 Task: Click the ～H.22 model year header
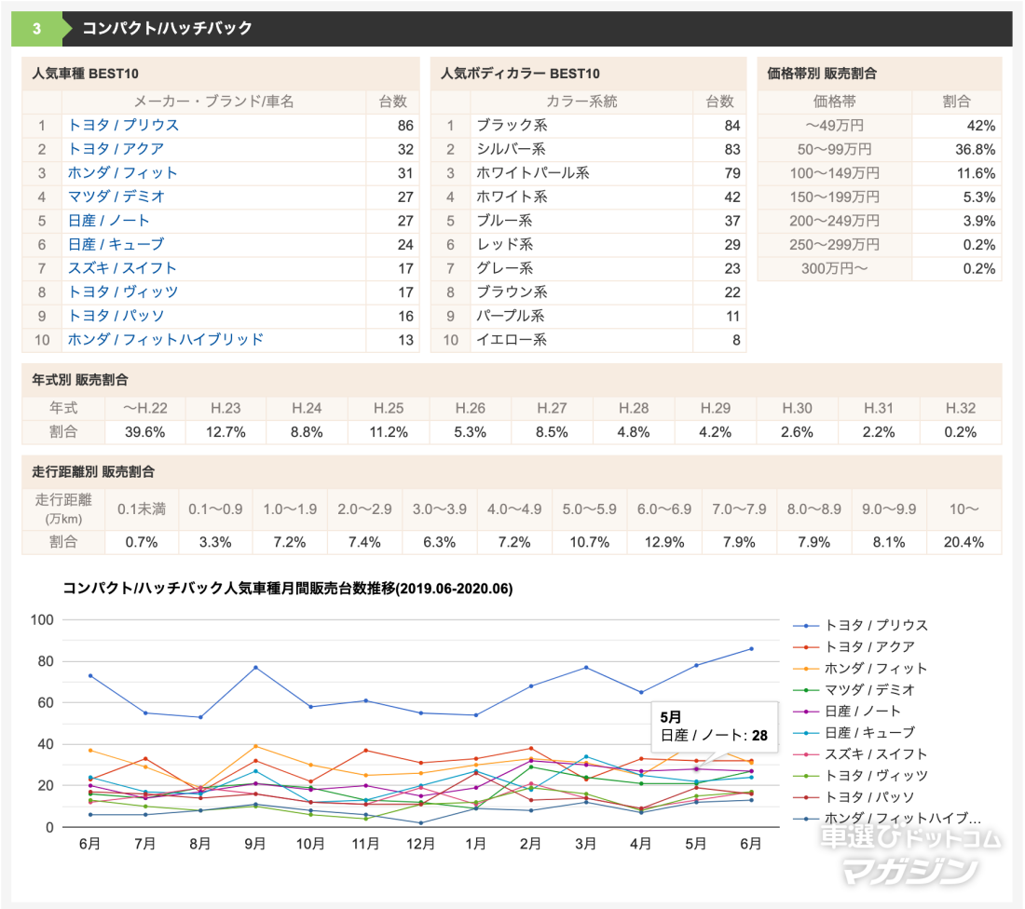(x=145, y=409)
